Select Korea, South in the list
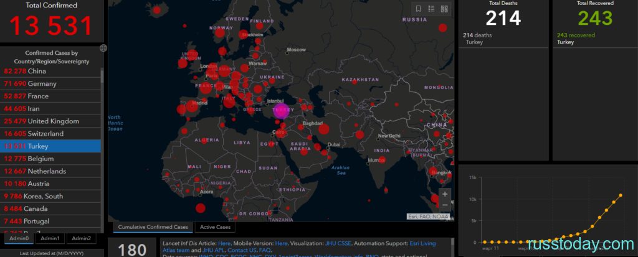This screenshot has width=638, height=257. (x=50, y=196)
